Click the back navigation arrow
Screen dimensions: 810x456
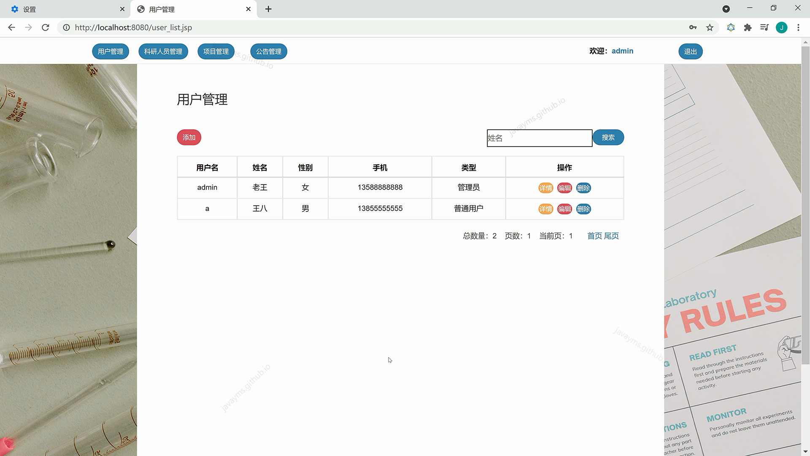pos(11,27)
